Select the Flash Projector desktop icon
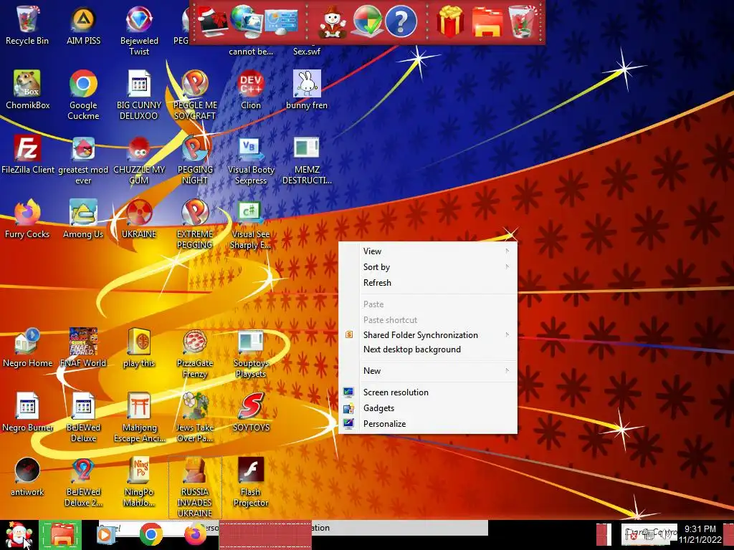734x550 pixels. coord(251,482)
